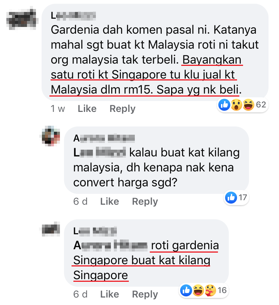Open the second commenter's avatar
This screenshot has height=305, width=279.
click(51, 136)
